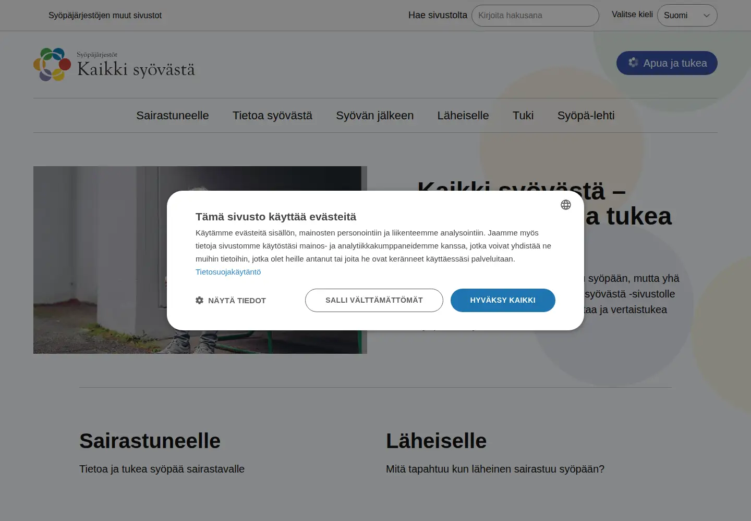Open the Sairastuneelle menu item
This screenshot has width=751, height=521.
[173, 116]
